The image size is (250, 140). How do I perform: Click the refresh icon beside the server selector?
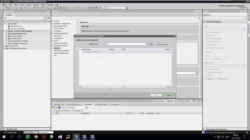point(151,44)
